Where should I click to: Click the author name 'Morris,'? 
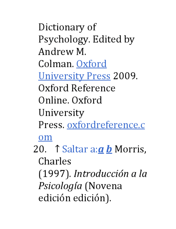(x=130, y=149)
